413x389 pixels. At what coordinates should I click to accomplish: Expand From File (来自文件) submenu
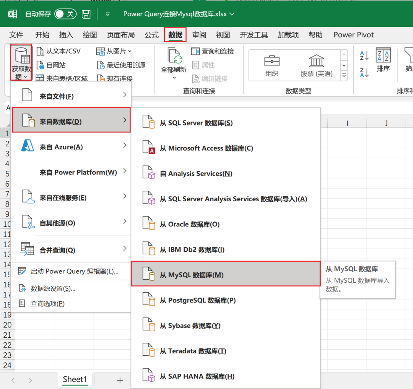click(72, 95)
